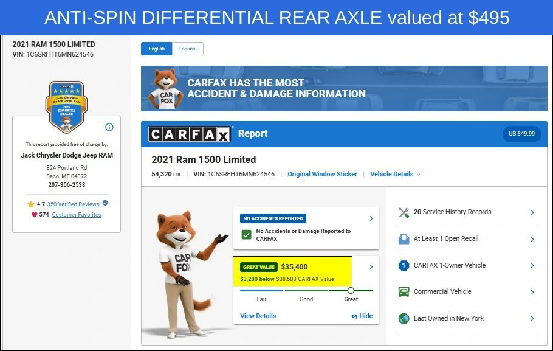Open the Commercial Vehicle row
The height and width of the screenshot is (351, 553).
pos(467,292)
